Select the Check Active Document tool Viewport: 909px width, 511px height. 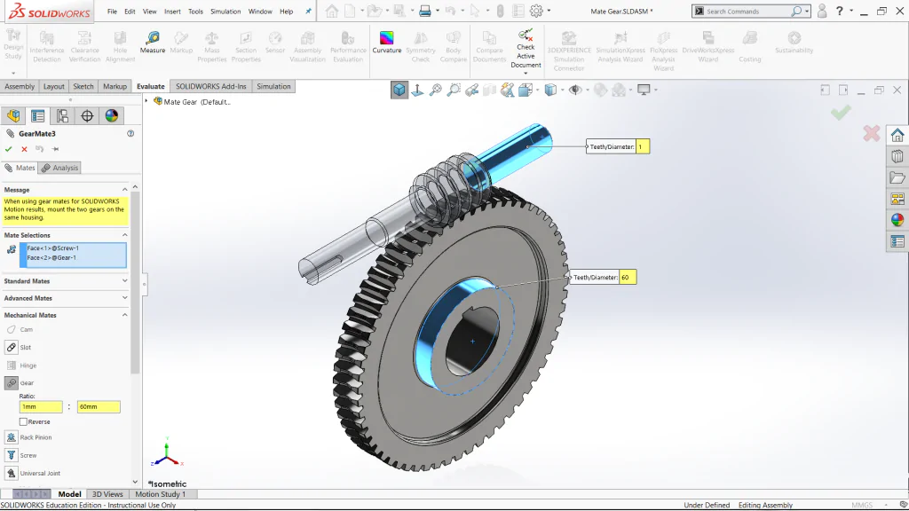coord(526,50)
